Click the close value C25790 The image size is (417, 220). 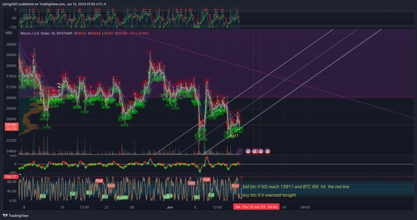point(121,33)
